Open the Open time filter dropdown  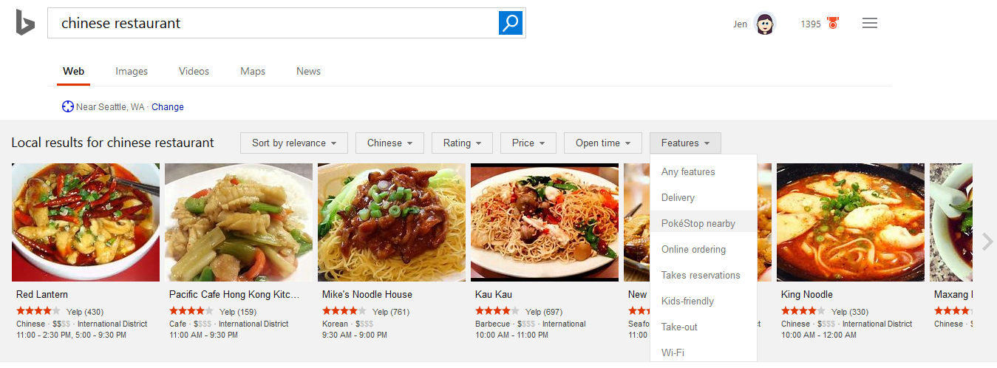tap(603, 143)
